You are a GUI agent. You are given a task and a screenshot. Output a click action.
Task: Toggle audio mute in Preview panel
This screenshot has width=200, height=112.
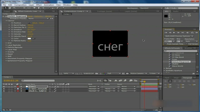tap(187, 33)
